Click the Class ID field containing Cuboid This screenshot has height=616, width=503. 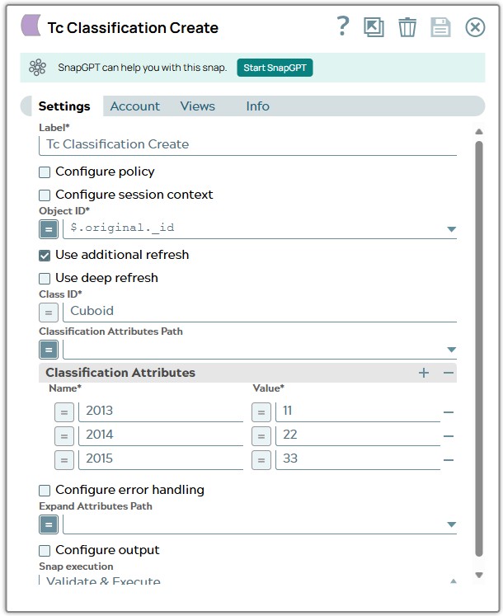(260, 312)
